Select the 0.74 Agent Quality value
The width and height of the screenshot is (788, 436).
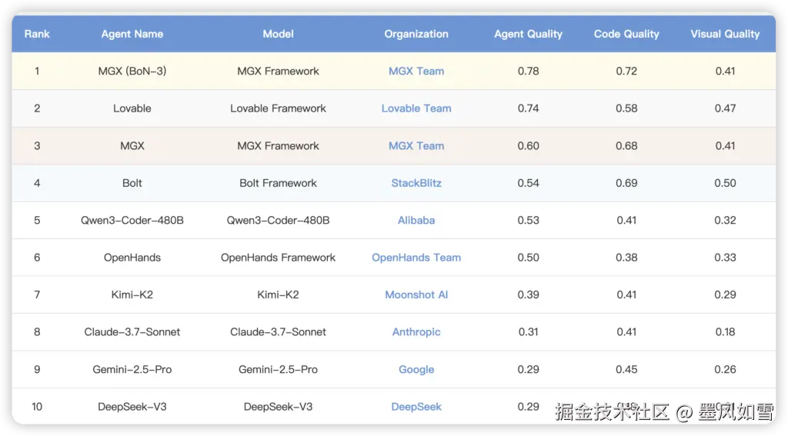[528, 108]
